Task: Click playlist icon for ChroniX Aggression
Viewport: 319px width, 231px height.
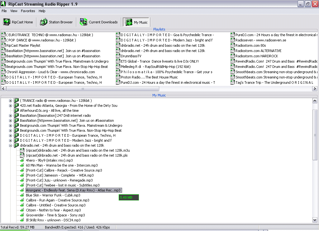Action: click(x=3, y=72)
